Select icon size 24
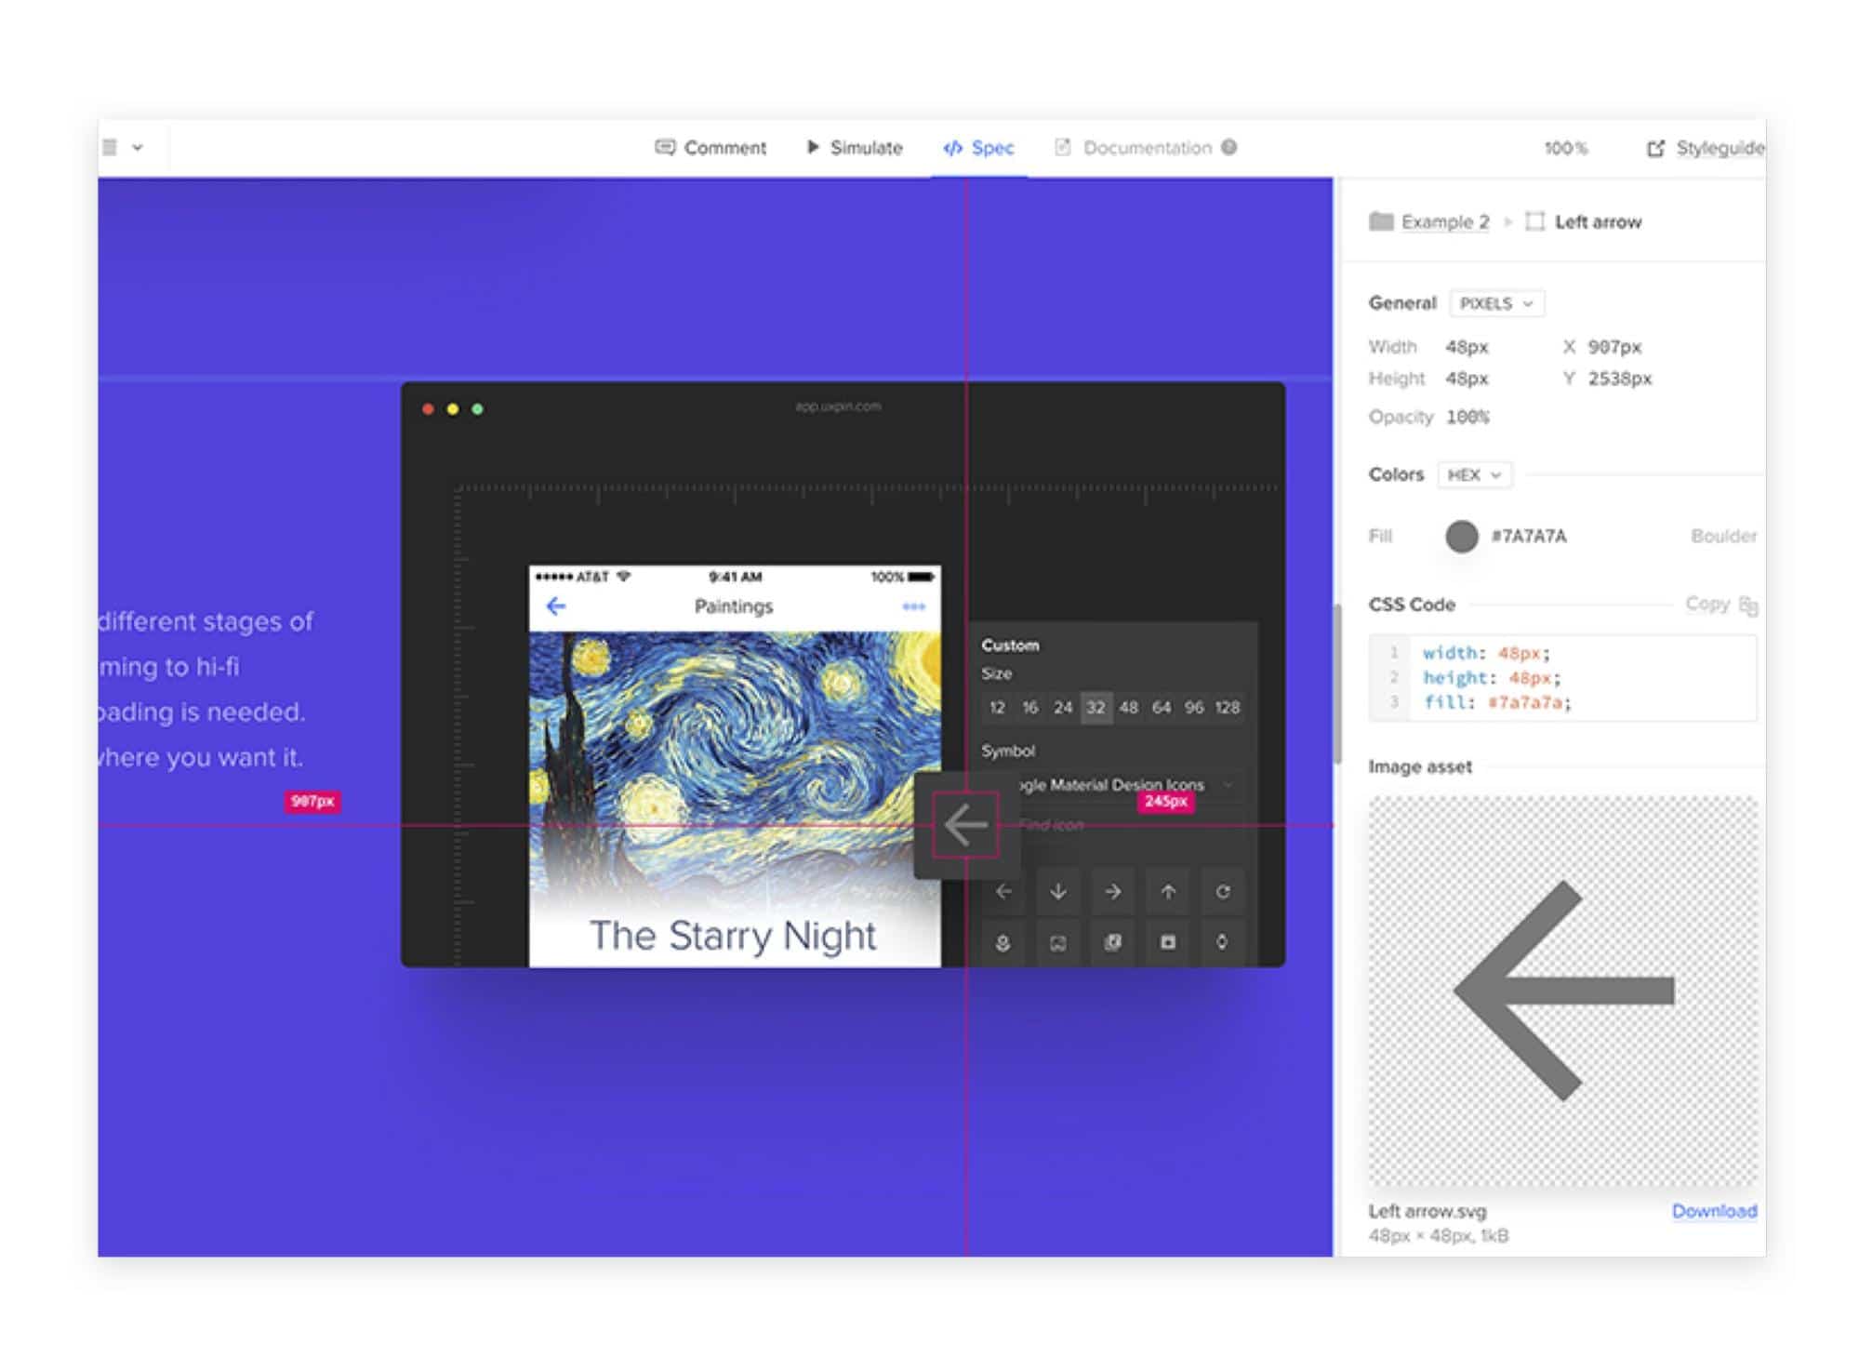Screen dimensions: 1859x1371 (1063, 708)
